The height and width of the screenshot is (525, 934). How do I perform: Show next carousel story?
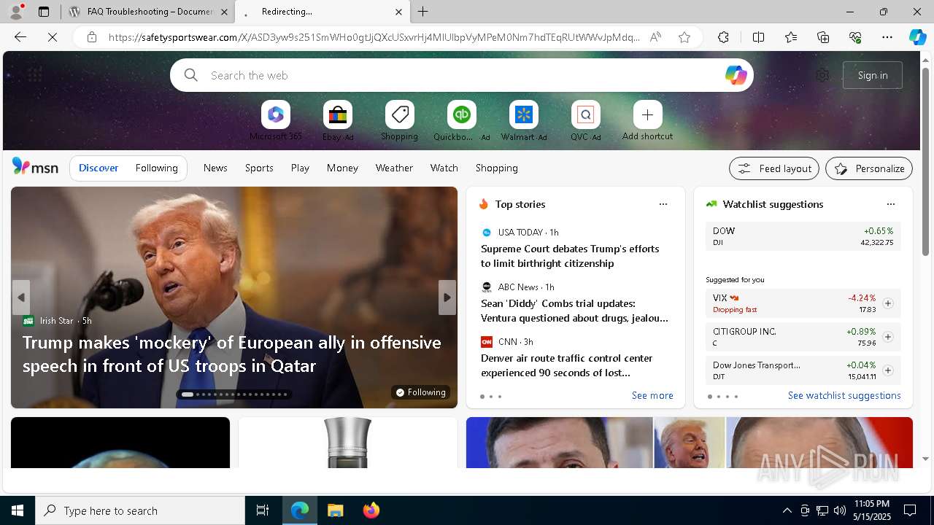click(447, 297)
